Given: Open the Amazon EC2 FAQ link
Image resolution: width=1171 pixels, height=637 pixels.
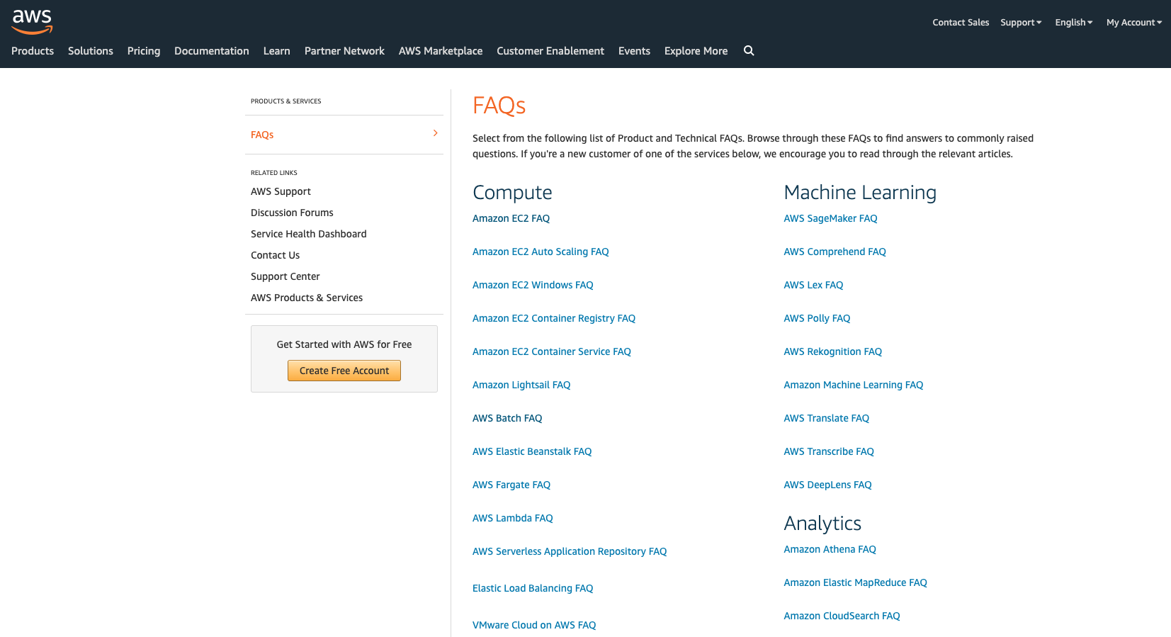Looking at the screenshot, I should [511, 218].
